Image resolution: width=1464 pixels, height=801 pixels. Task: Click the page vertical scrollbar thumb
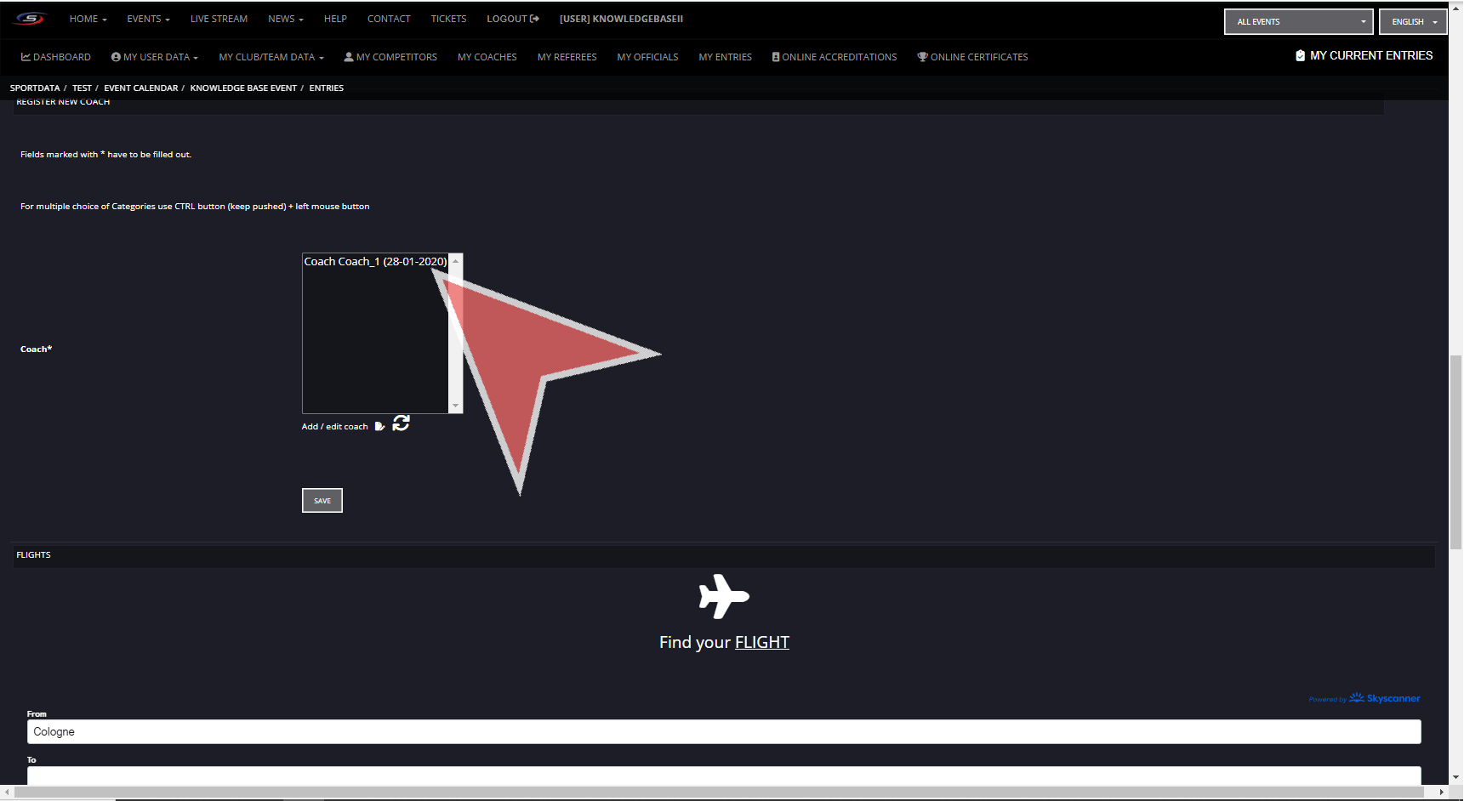(1455, 451)
